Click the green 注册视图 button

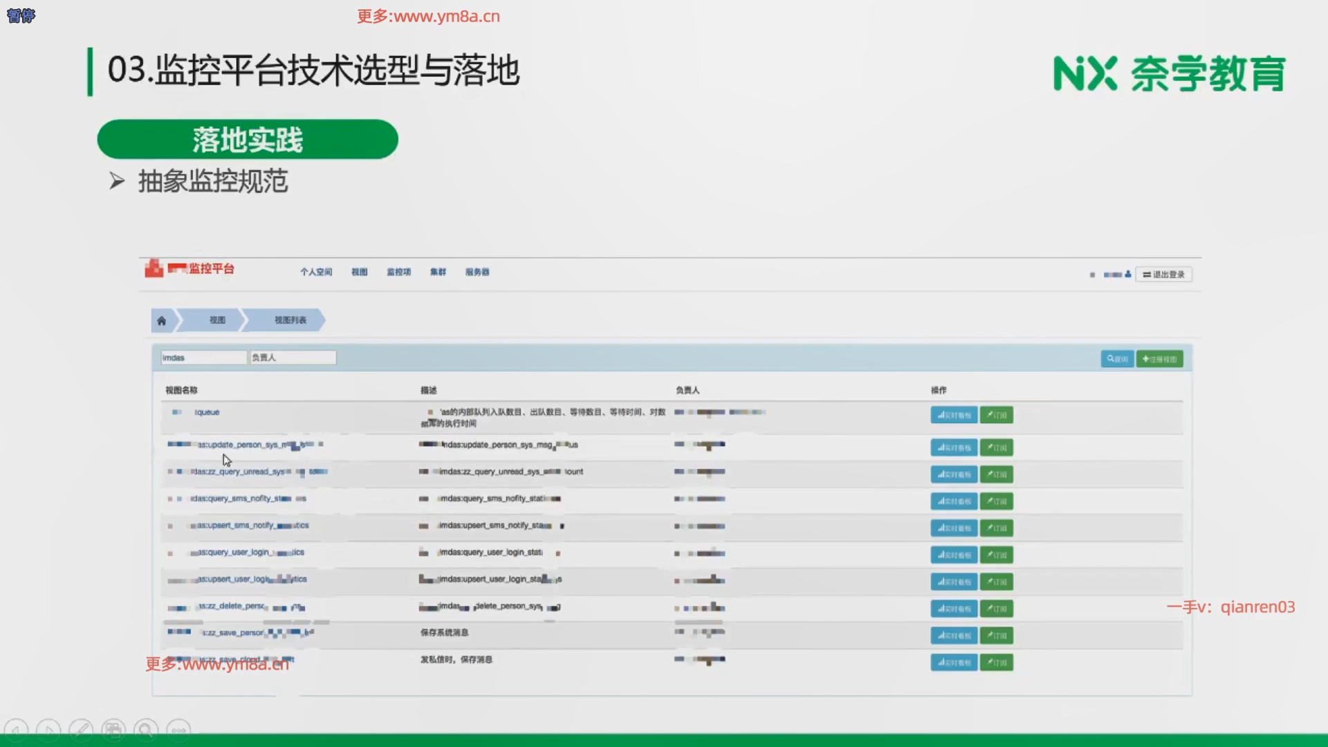(1159, 359)
